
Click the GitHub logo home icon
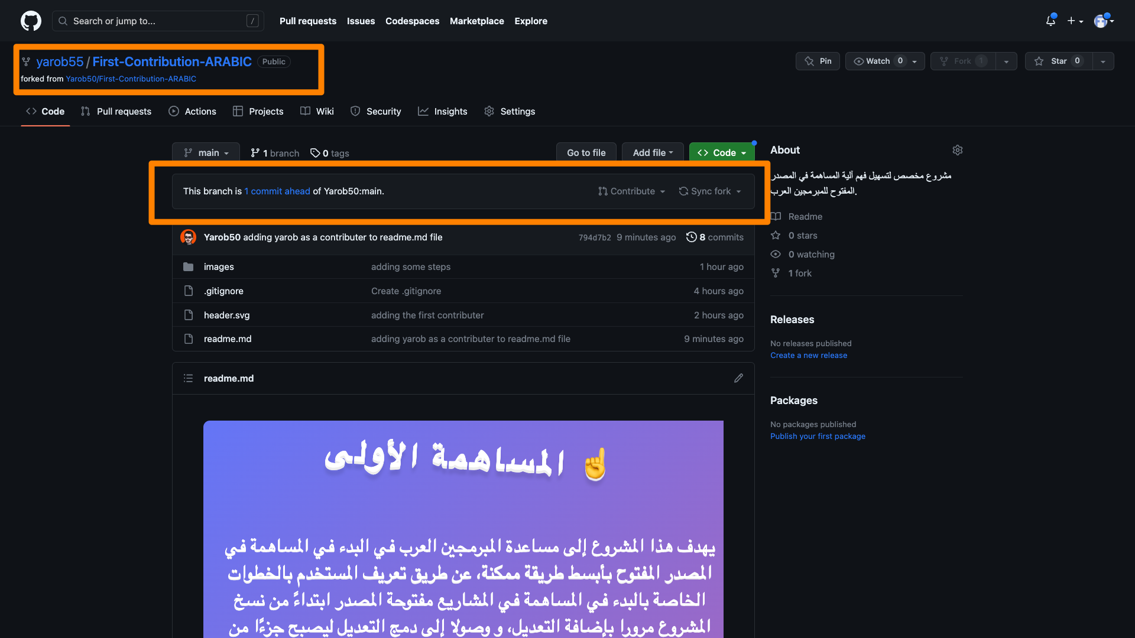pyautogui.click(x=31, y=21)
